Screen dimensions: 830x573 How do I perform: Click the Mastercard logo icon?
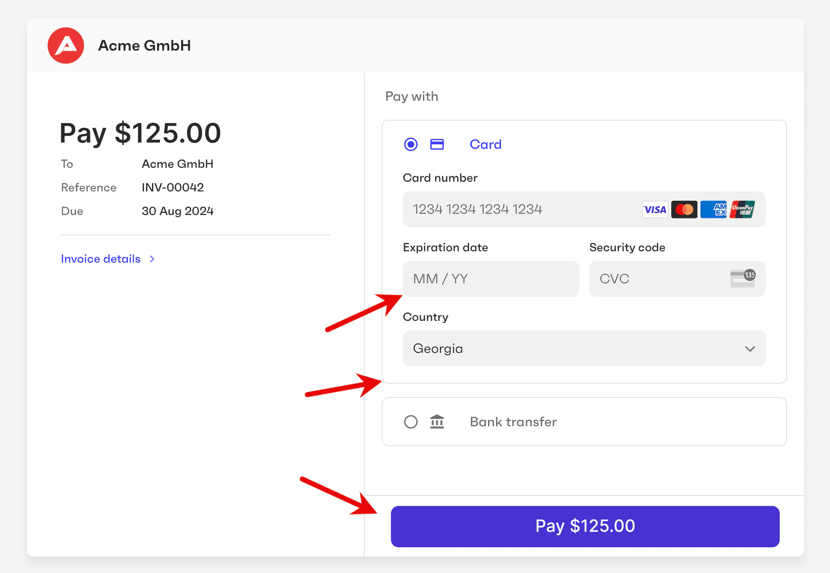[x=684, y=209]
